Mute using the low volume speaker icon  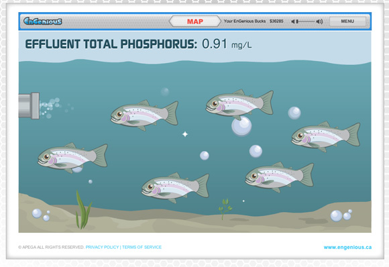coord(293,21)
